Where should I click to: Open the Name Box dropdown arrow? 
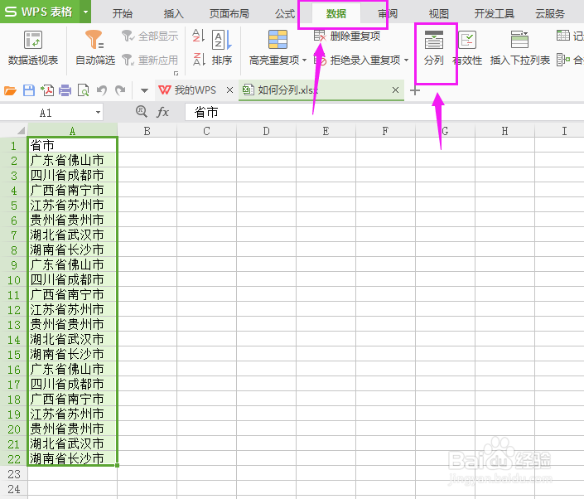coord(98,112)
